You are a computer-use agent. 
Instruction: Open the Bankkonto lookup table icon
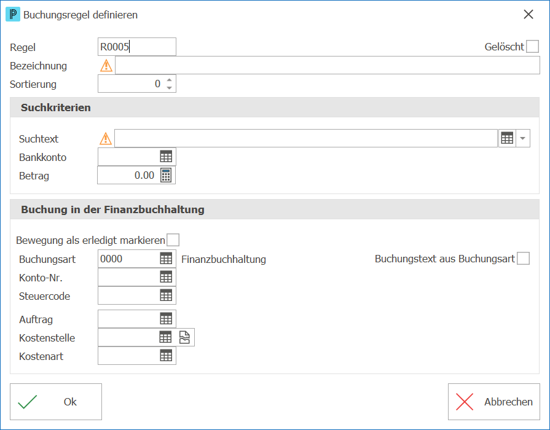coord(166,157)
